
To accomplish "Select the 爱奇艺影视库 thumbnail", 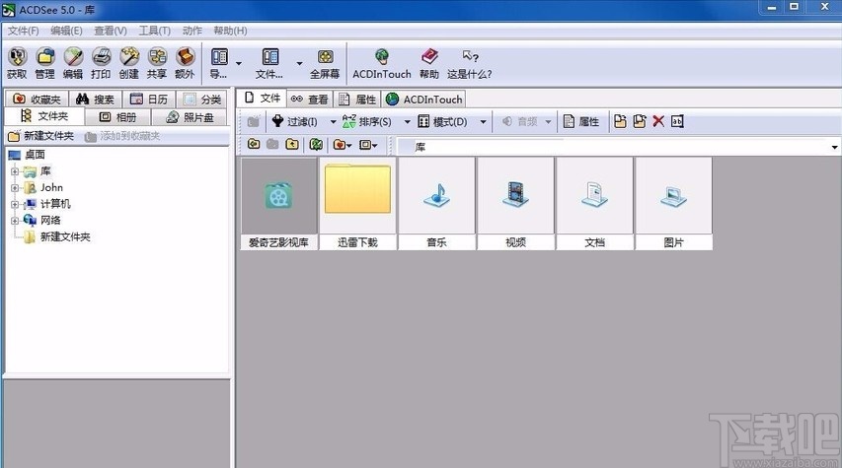I will click(278, 204).
